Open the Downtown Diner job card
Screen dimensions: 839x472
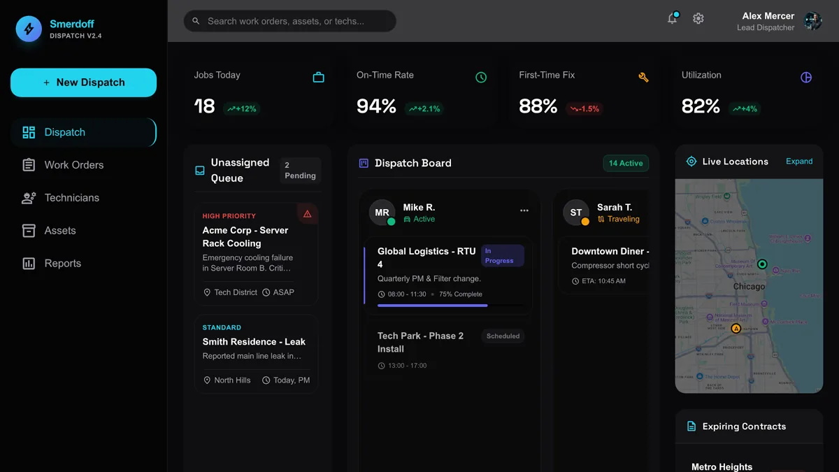[604, 266]
